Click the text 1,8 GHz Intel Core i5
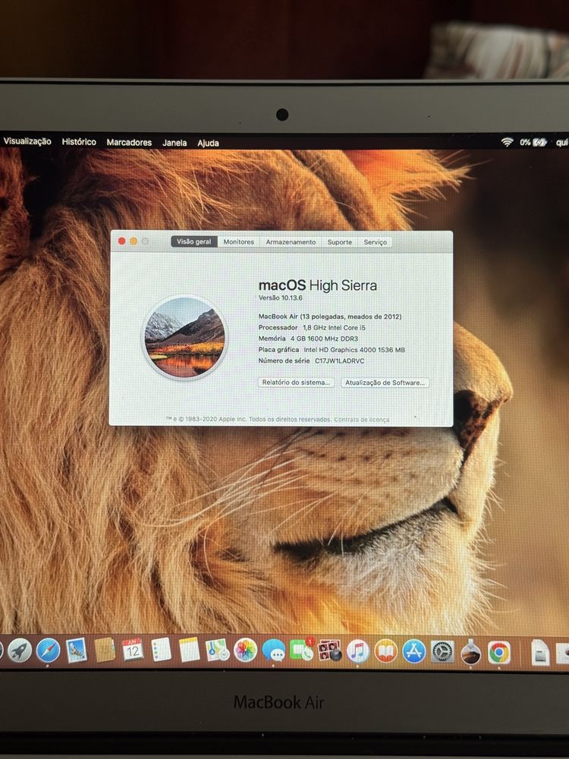 click(335, 328)
